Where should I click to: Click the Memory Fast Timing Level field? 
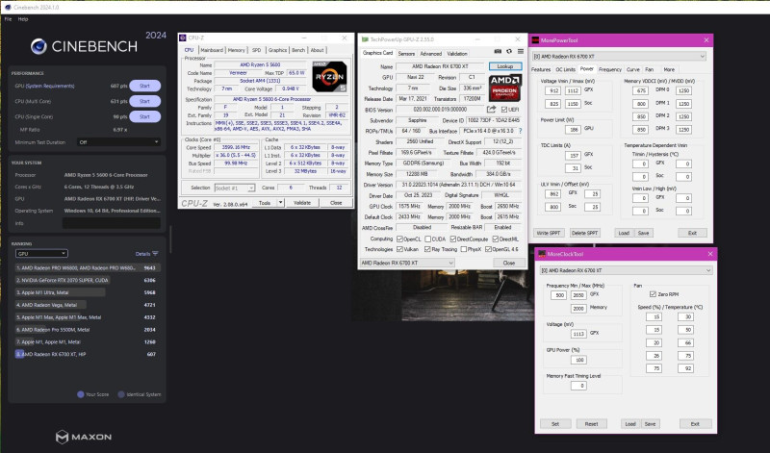tap(579, 386)
